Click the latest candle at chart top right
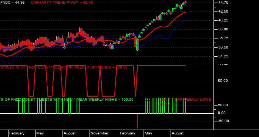The height and width of the screenshot is (137, 259). point(185,2)
